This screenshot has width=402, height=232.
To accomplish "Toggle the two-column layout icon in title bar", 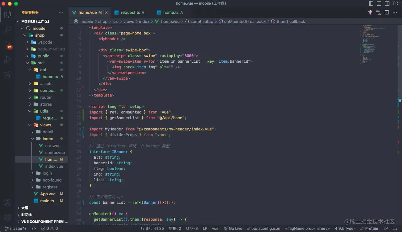I will (x=387, y=3).
